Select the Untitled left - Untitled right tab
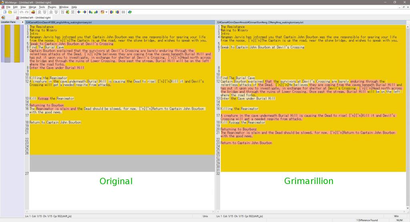410x222 pixels. (35, 18)
